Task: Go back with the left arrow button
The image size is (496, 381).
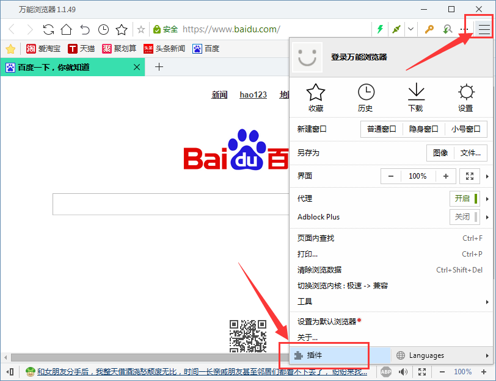Action: pyautogui.click(x=12, y=29)
